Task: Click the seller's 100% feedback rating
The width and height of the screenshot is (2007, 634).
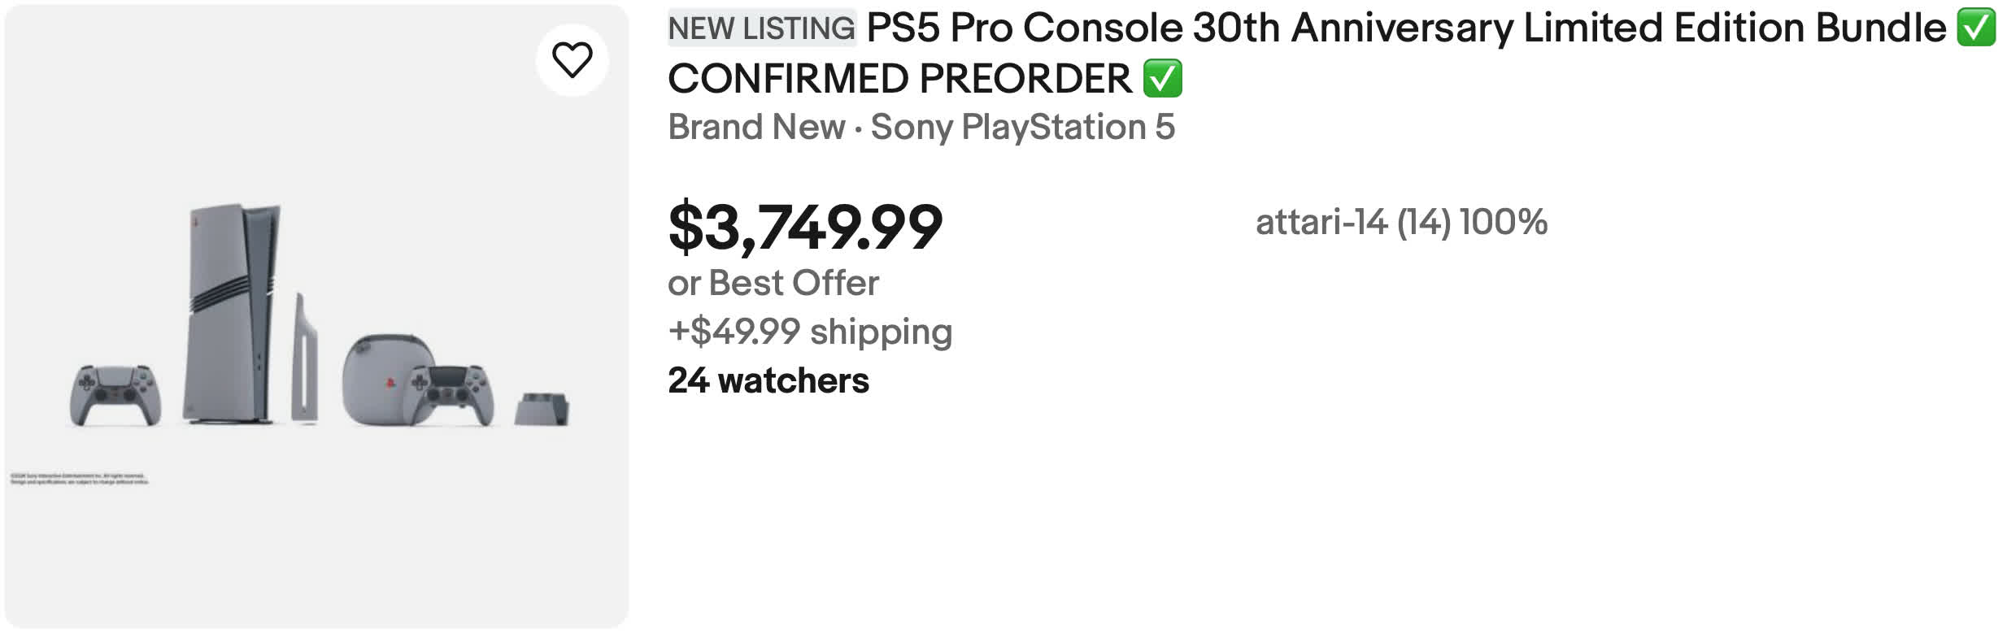Action: [1503, 222]
